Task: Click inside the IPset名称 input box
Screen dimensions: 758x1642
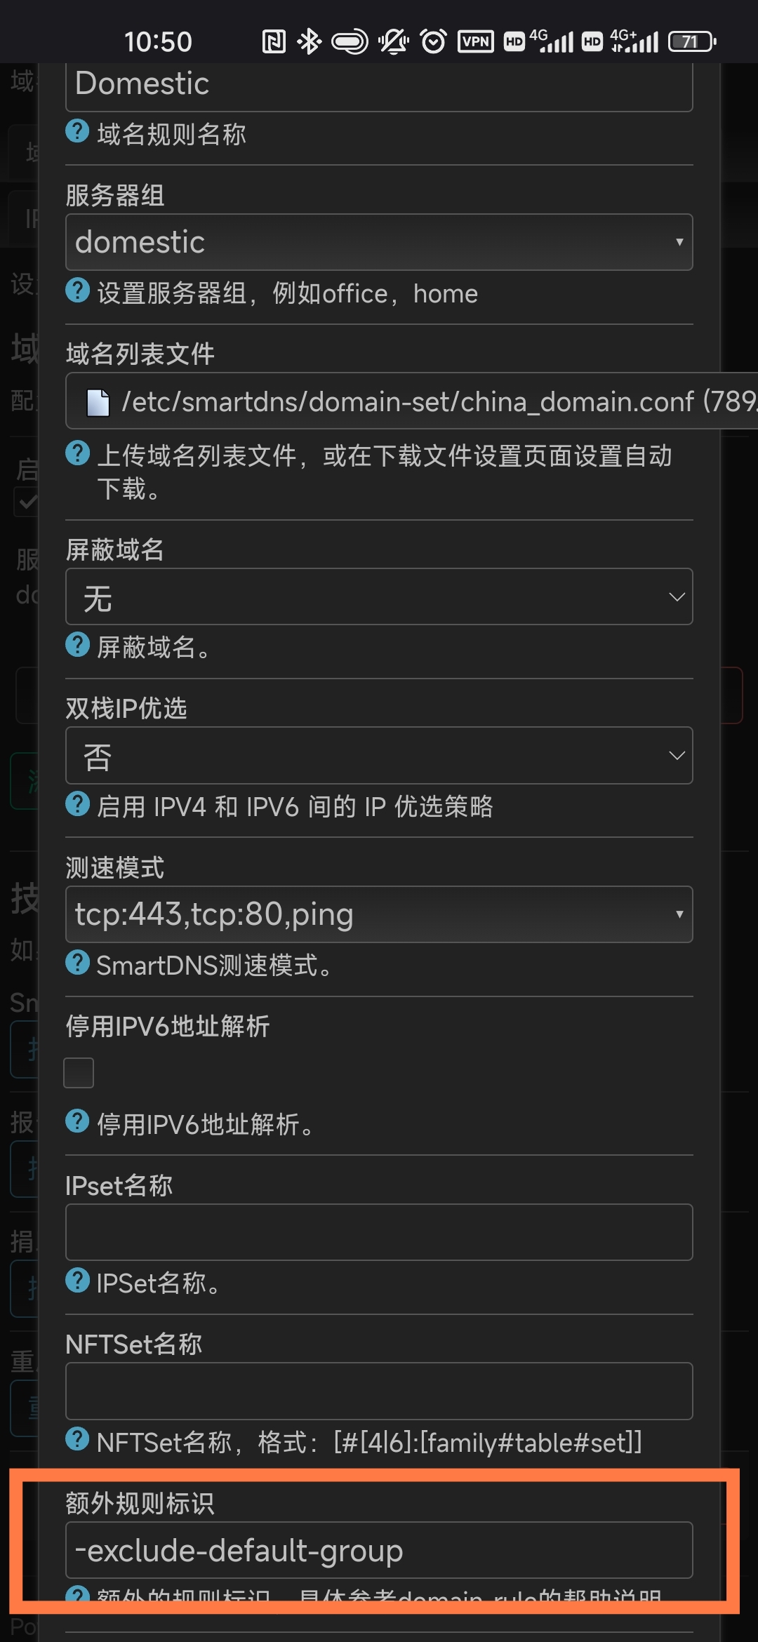Action: [379, 1231]
